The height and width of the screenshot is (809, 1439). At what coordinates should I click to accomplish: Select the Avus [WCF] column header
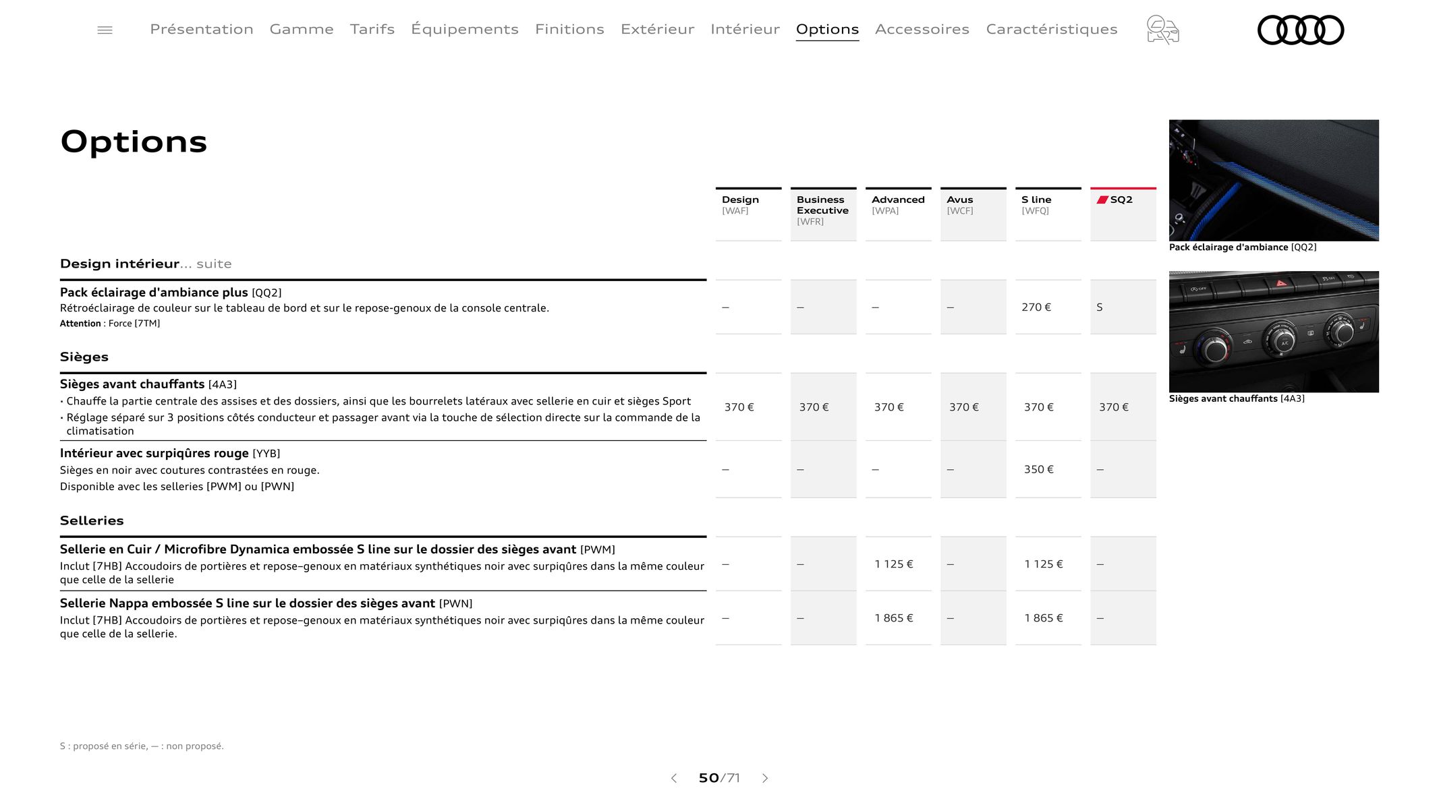[973, 214]
